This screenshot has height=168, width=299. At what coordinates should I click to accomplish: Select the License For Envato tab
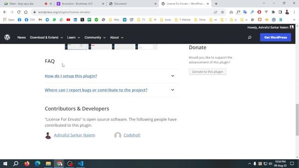[185, 4]
